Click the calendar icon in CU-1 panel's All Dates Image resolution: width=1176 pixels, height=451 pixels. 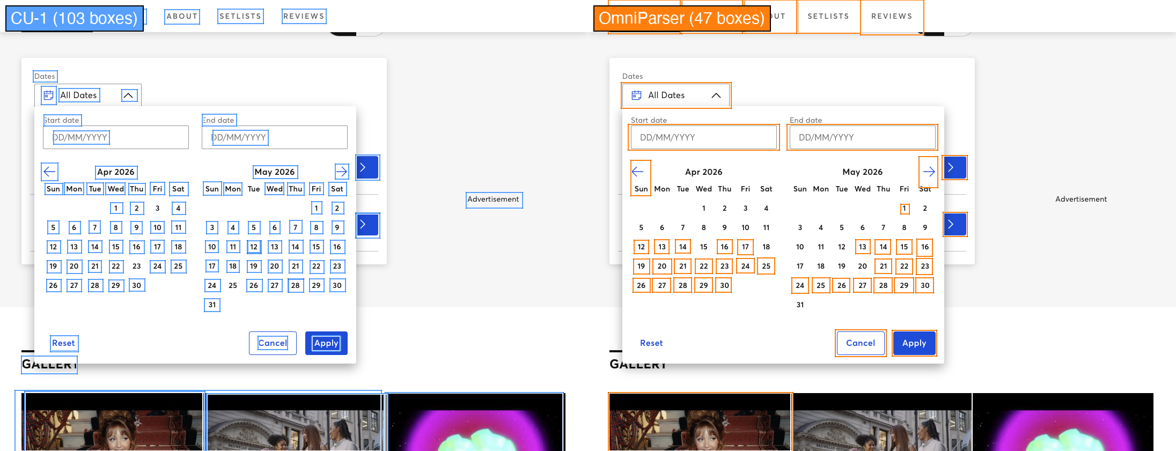(48, 95)
